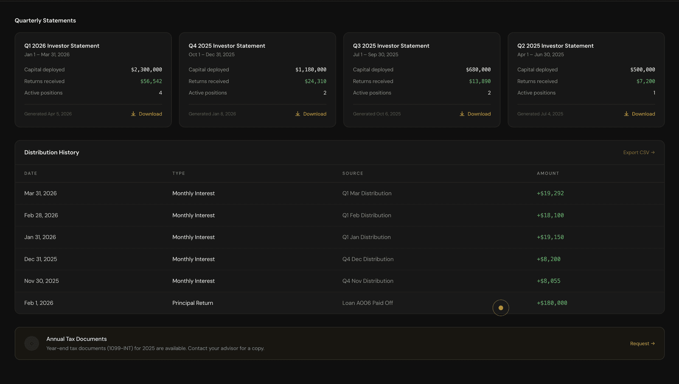The height and width of the screenshot is (384, 679).
Task: Click the Annual Tax Documents round icon
Action: (32, 343)
